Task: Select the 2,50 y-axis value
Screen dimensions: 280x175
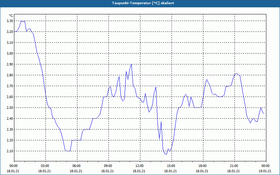Action: (x=10, y=108)
